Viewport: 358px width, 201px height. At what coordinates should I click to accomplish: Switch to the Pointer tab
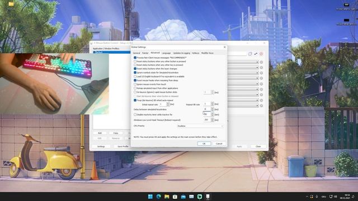click(145, 53)
